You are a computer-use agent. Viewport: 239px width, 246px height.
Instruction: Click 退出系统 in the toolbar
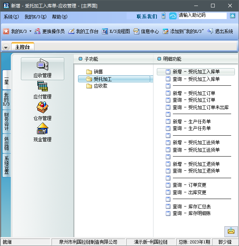[220, 32]
